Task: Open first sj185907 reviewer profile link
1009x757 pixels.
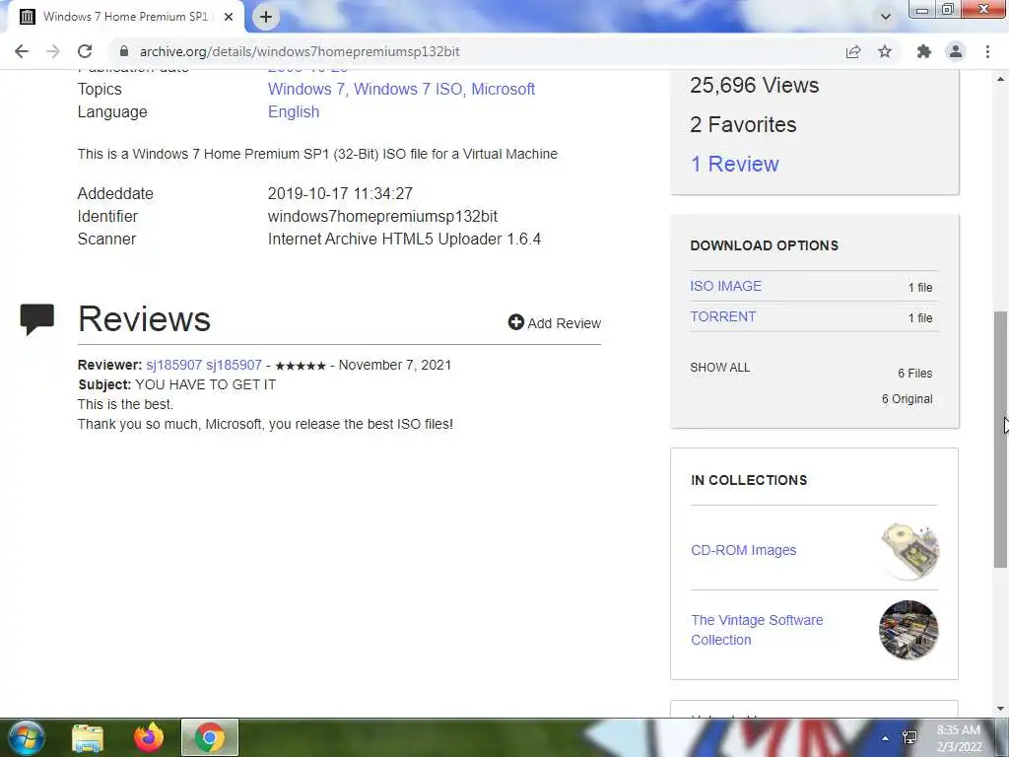Action: point(173,365)
